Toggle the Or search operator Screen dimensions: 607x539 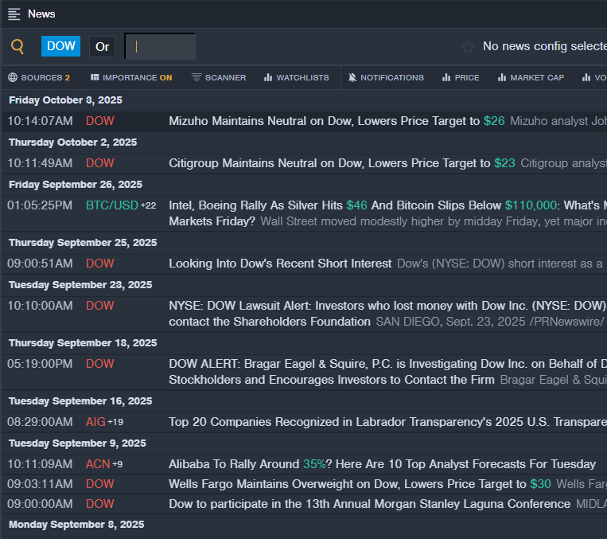click(103, 47)
